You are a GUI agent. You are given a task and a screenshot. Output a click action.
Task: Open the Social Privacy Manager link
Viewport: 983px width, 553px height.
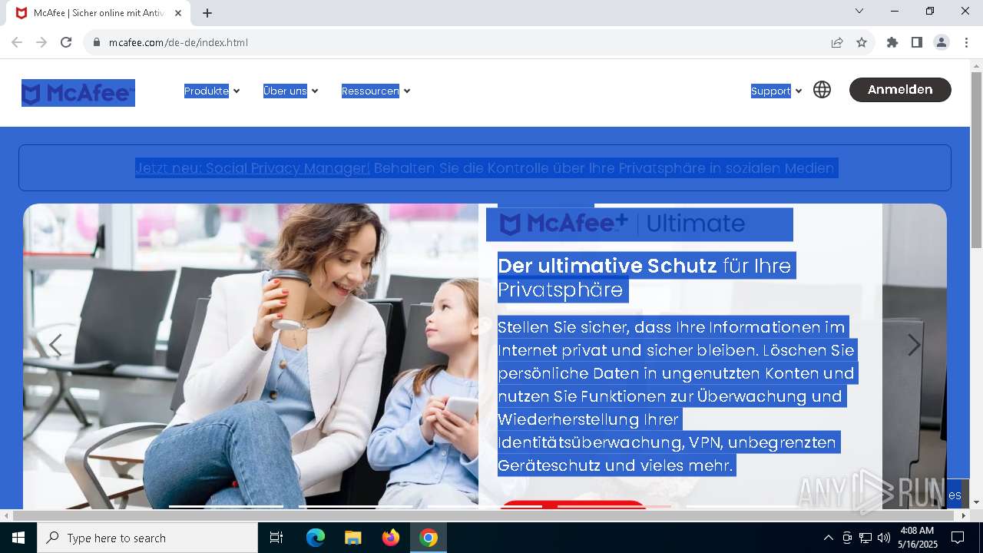click(x=253, y=168)
